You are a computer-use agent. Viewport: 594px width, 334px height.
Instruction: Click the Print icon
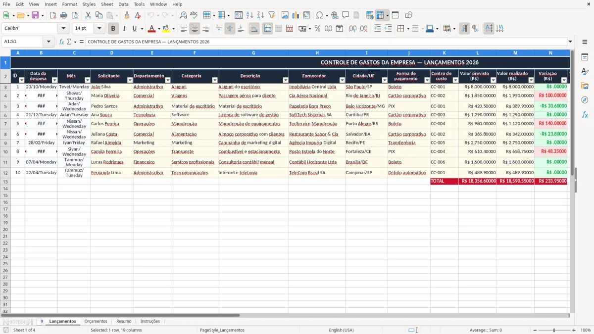pyautogui.click(x=64, y=15)
